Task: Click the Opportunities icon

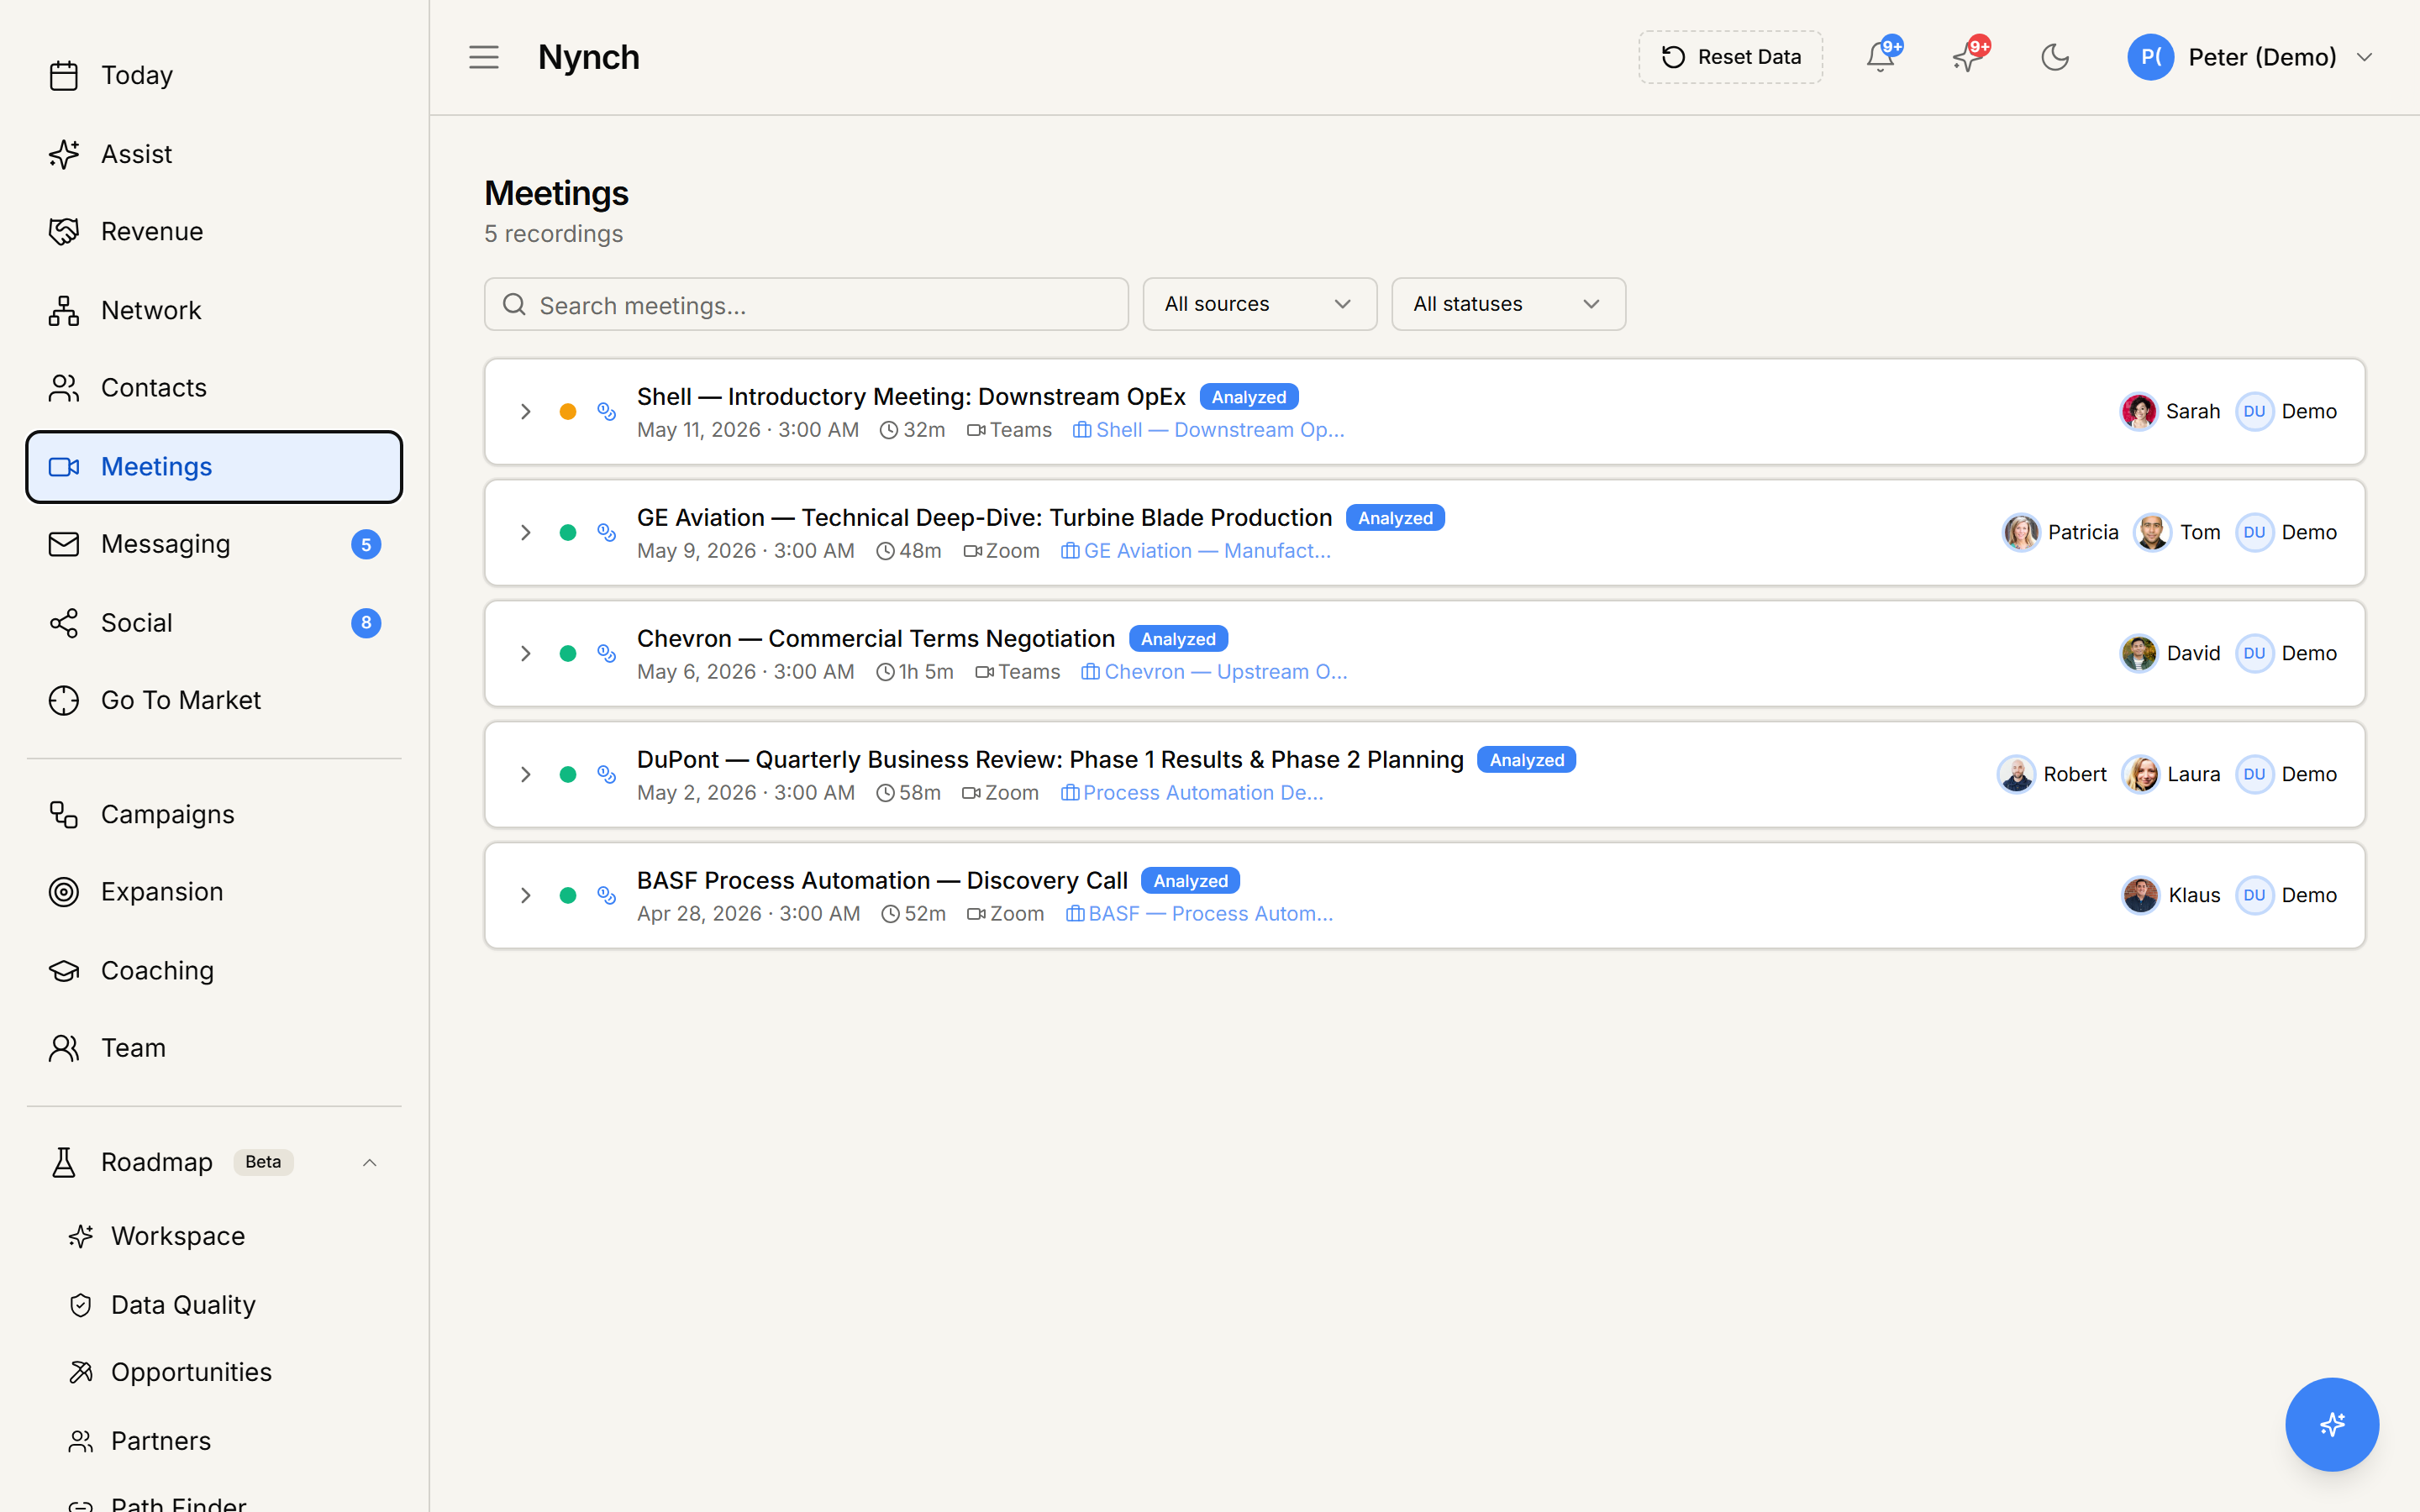Action: coord(81,1372)
